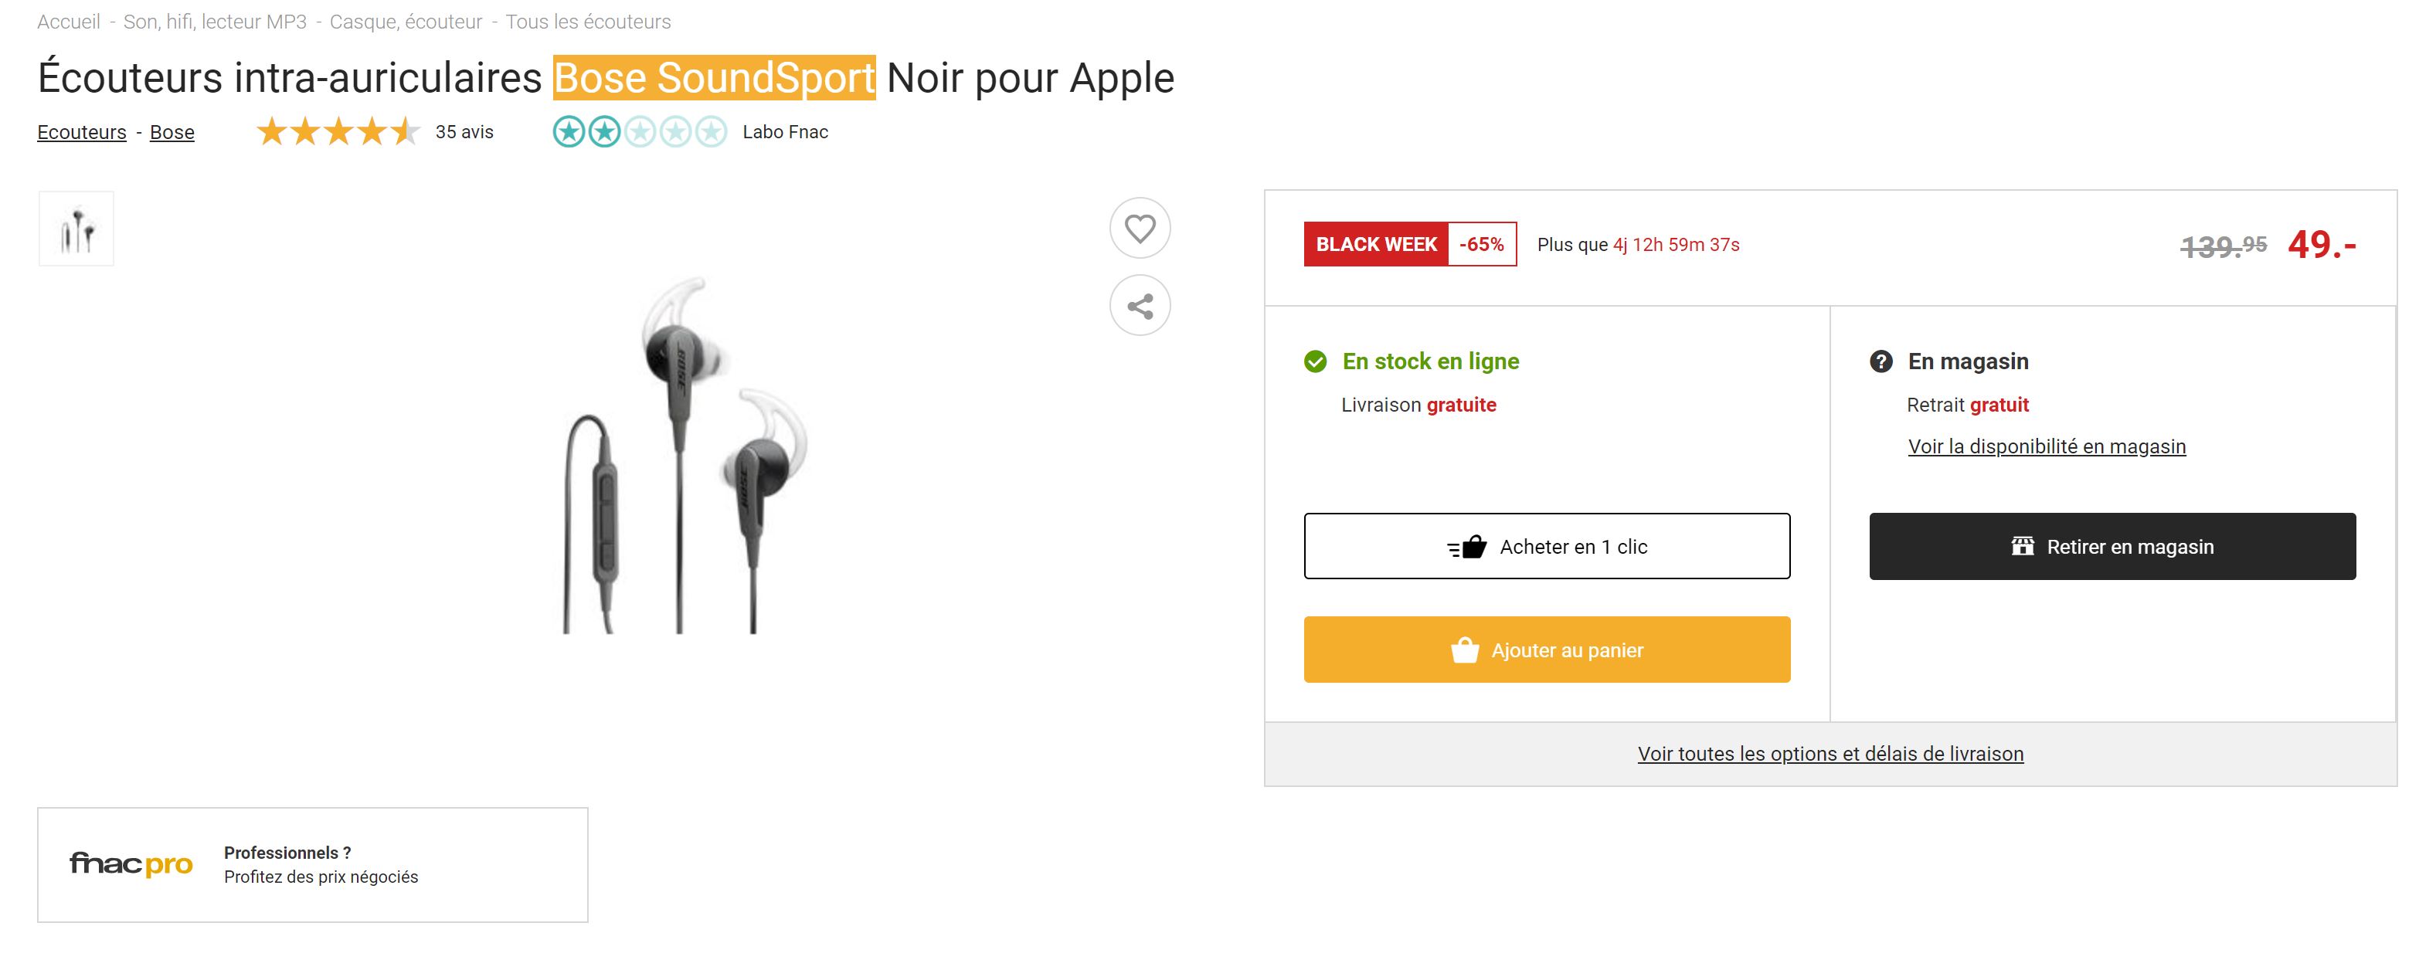Screen dimensions: 2436x960
Task: Click the share icon button
Action: tap(1140, 305)
